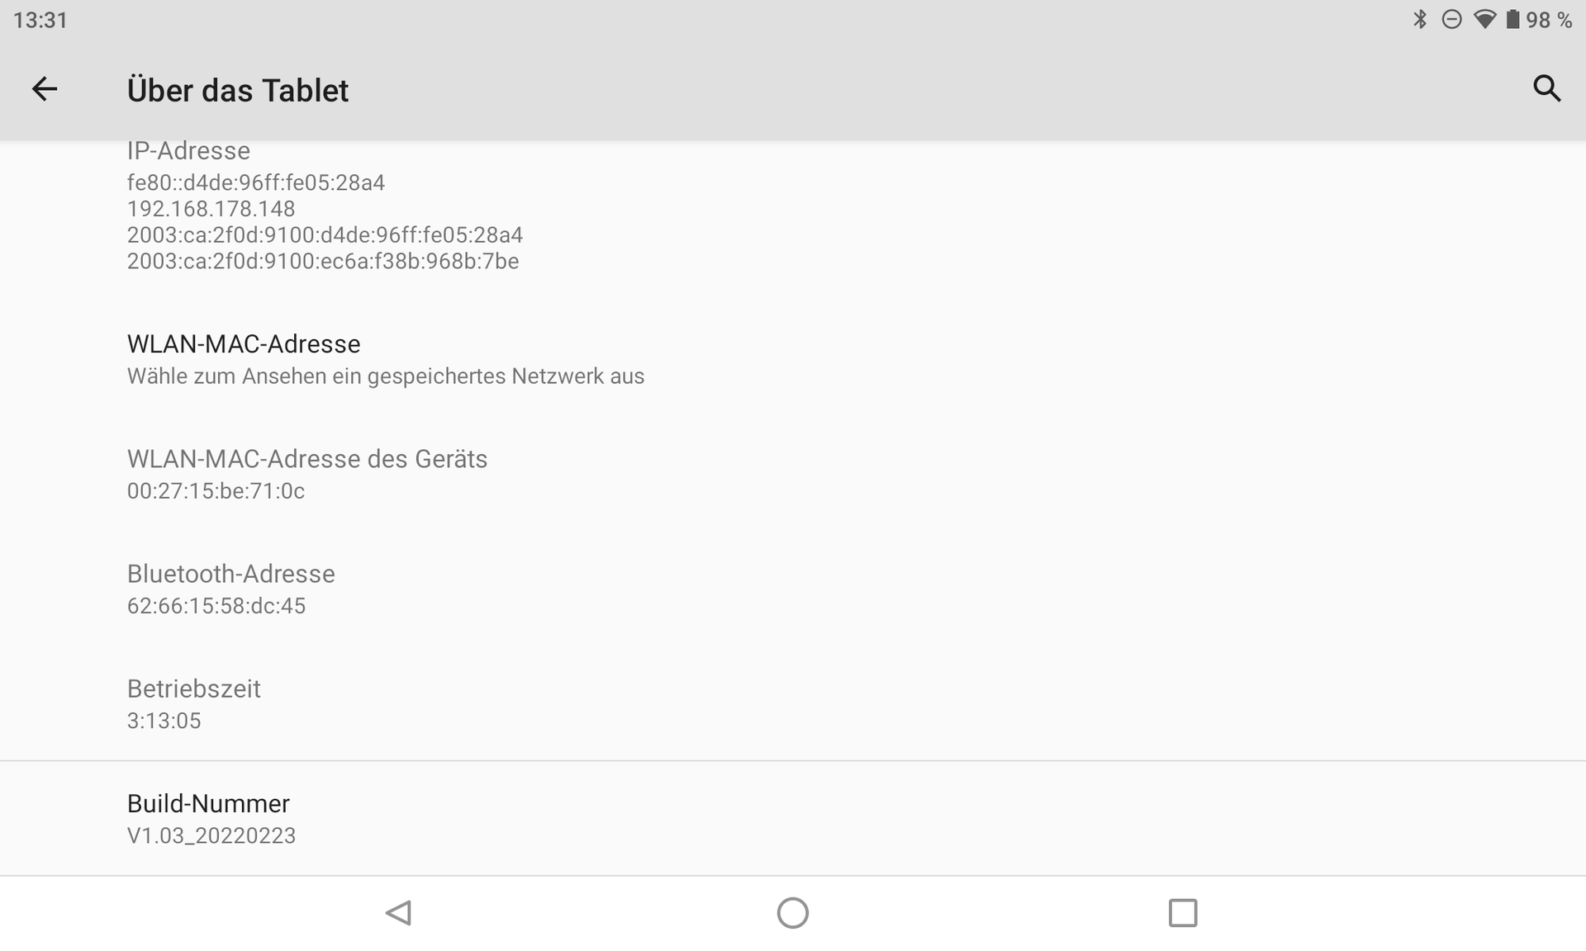The image size is (1586, 951).
Task: Tap the 98 % battery percentage
Action: click(1549, 20)
